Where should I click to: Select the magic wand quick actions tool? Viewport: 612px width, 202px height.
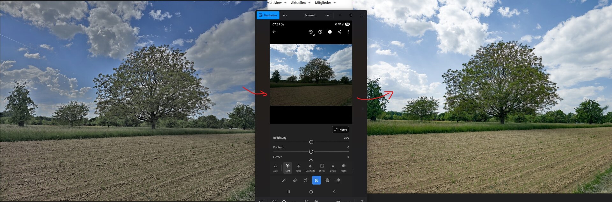pyautogui.click(x=284, y=180)
